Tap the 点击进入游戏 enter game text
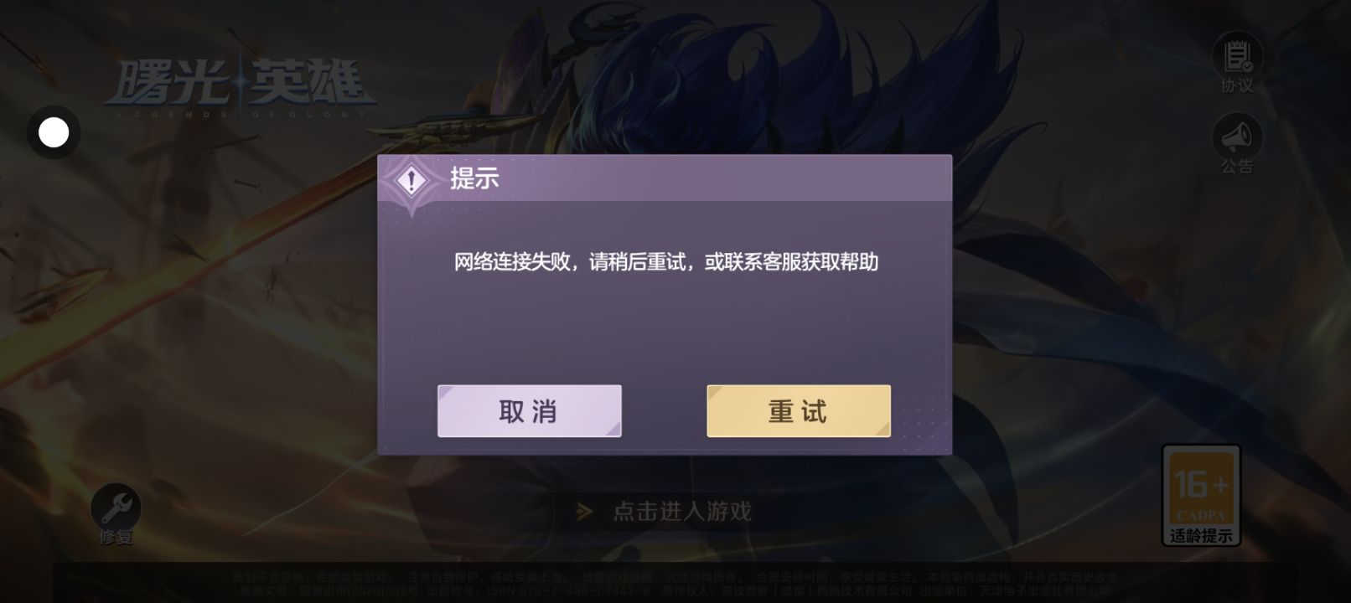Screen dimensions: 1351x603 point(682,511)
